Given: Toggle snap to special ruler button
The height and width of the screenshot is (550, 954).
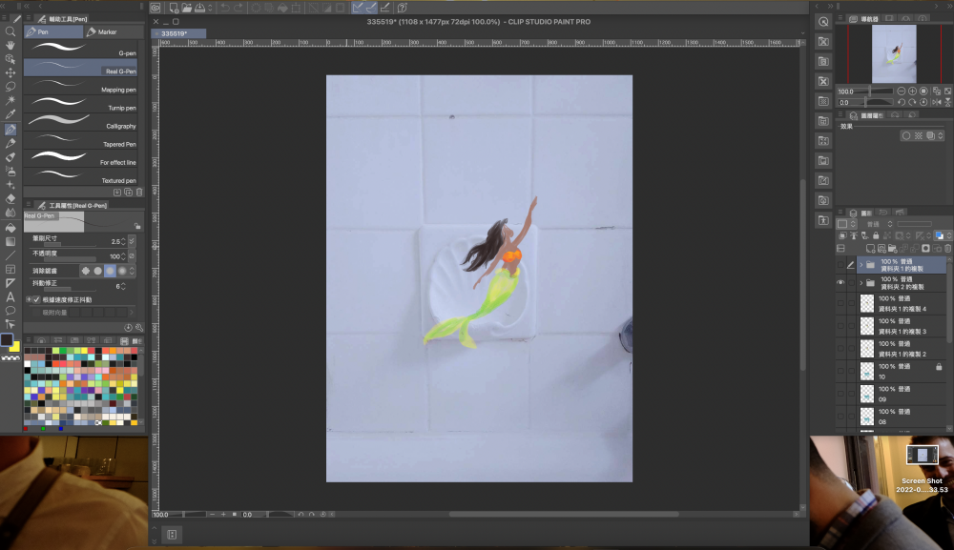Looking at the screenshot, I should [x=371, y=8].
